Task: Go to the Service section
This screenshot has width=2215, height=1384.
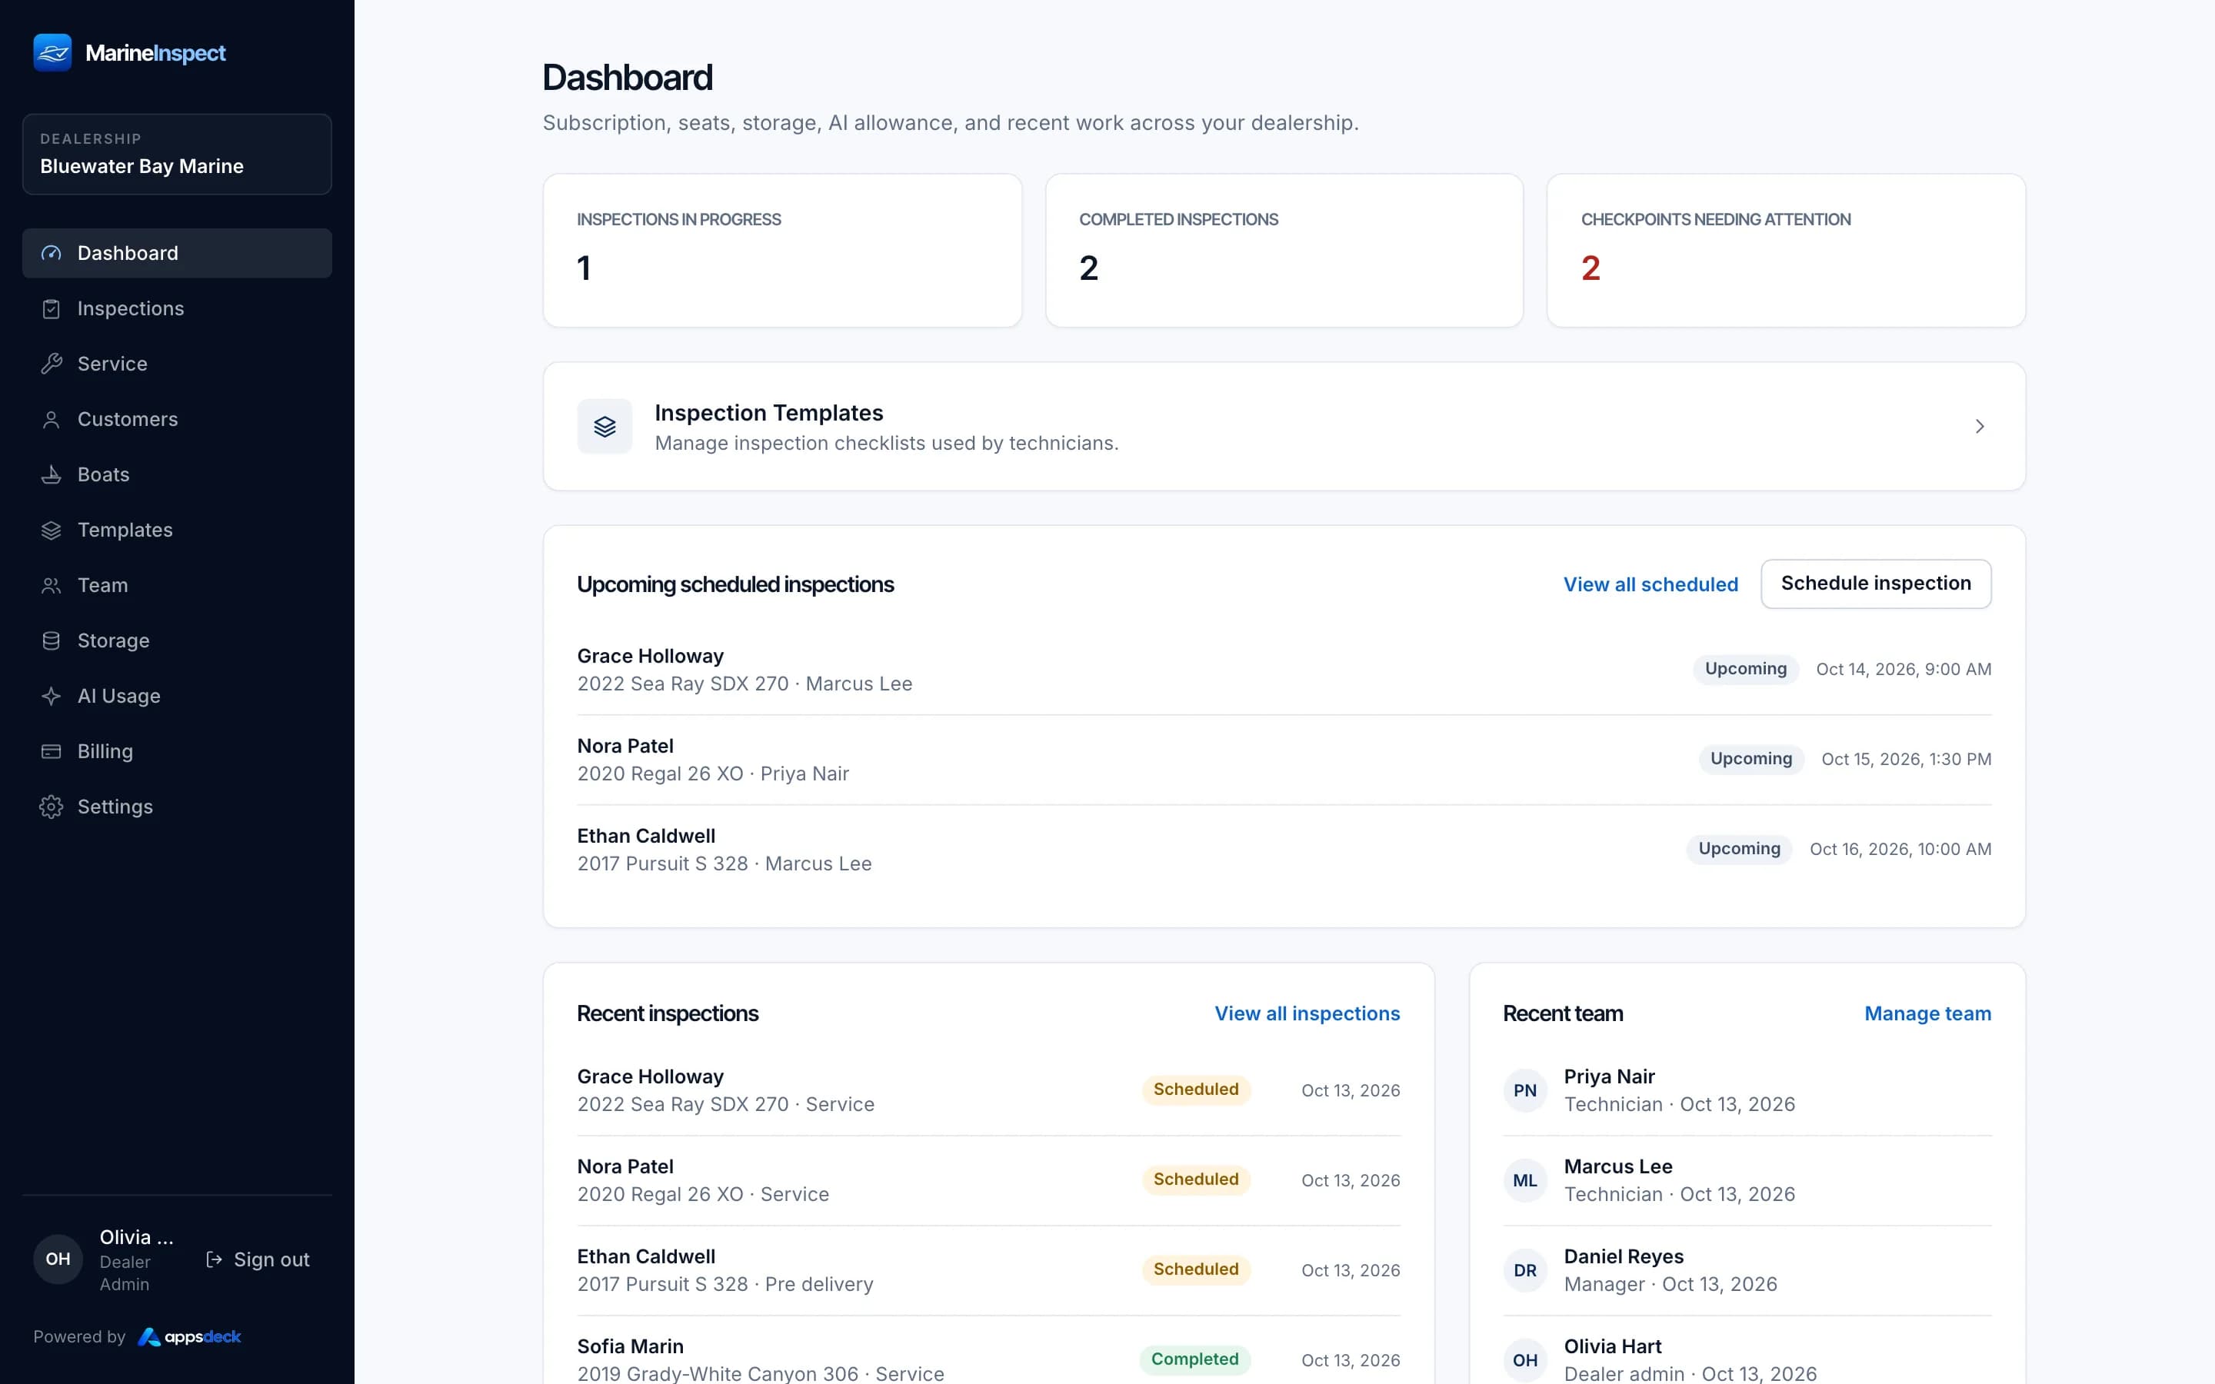Action: click(177, 364)
